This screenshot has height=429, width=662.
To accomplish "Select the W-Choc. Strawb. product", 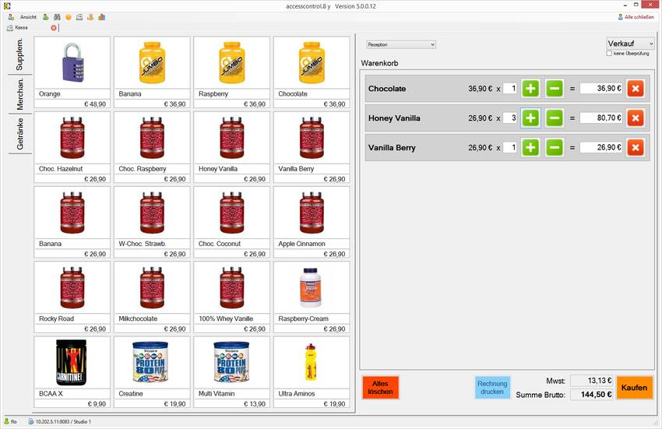I will click(x=152, y=223).
